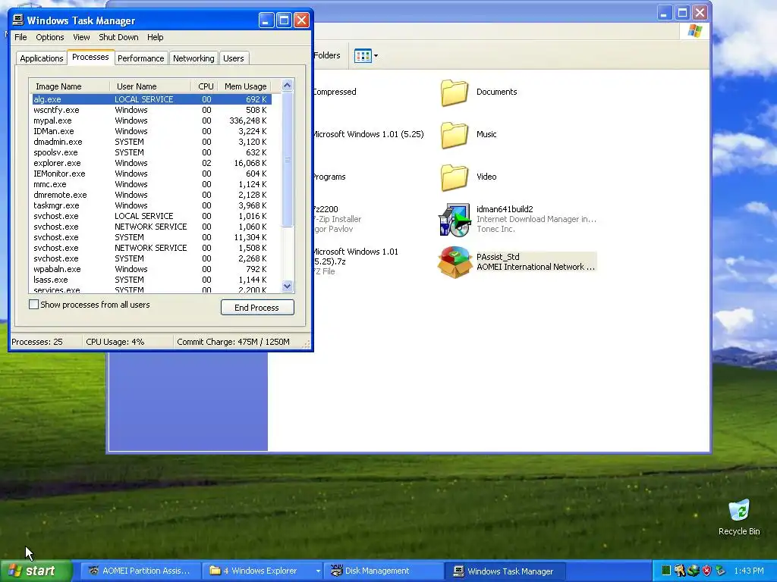
Task: Select the Music folder icon in Explorer
Action: [454, 135]
